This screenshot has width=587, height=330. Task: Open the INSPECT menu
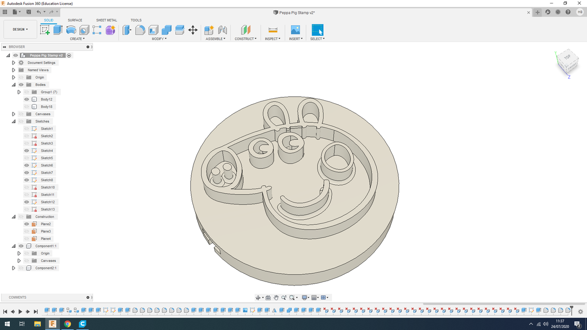point(272,39)
